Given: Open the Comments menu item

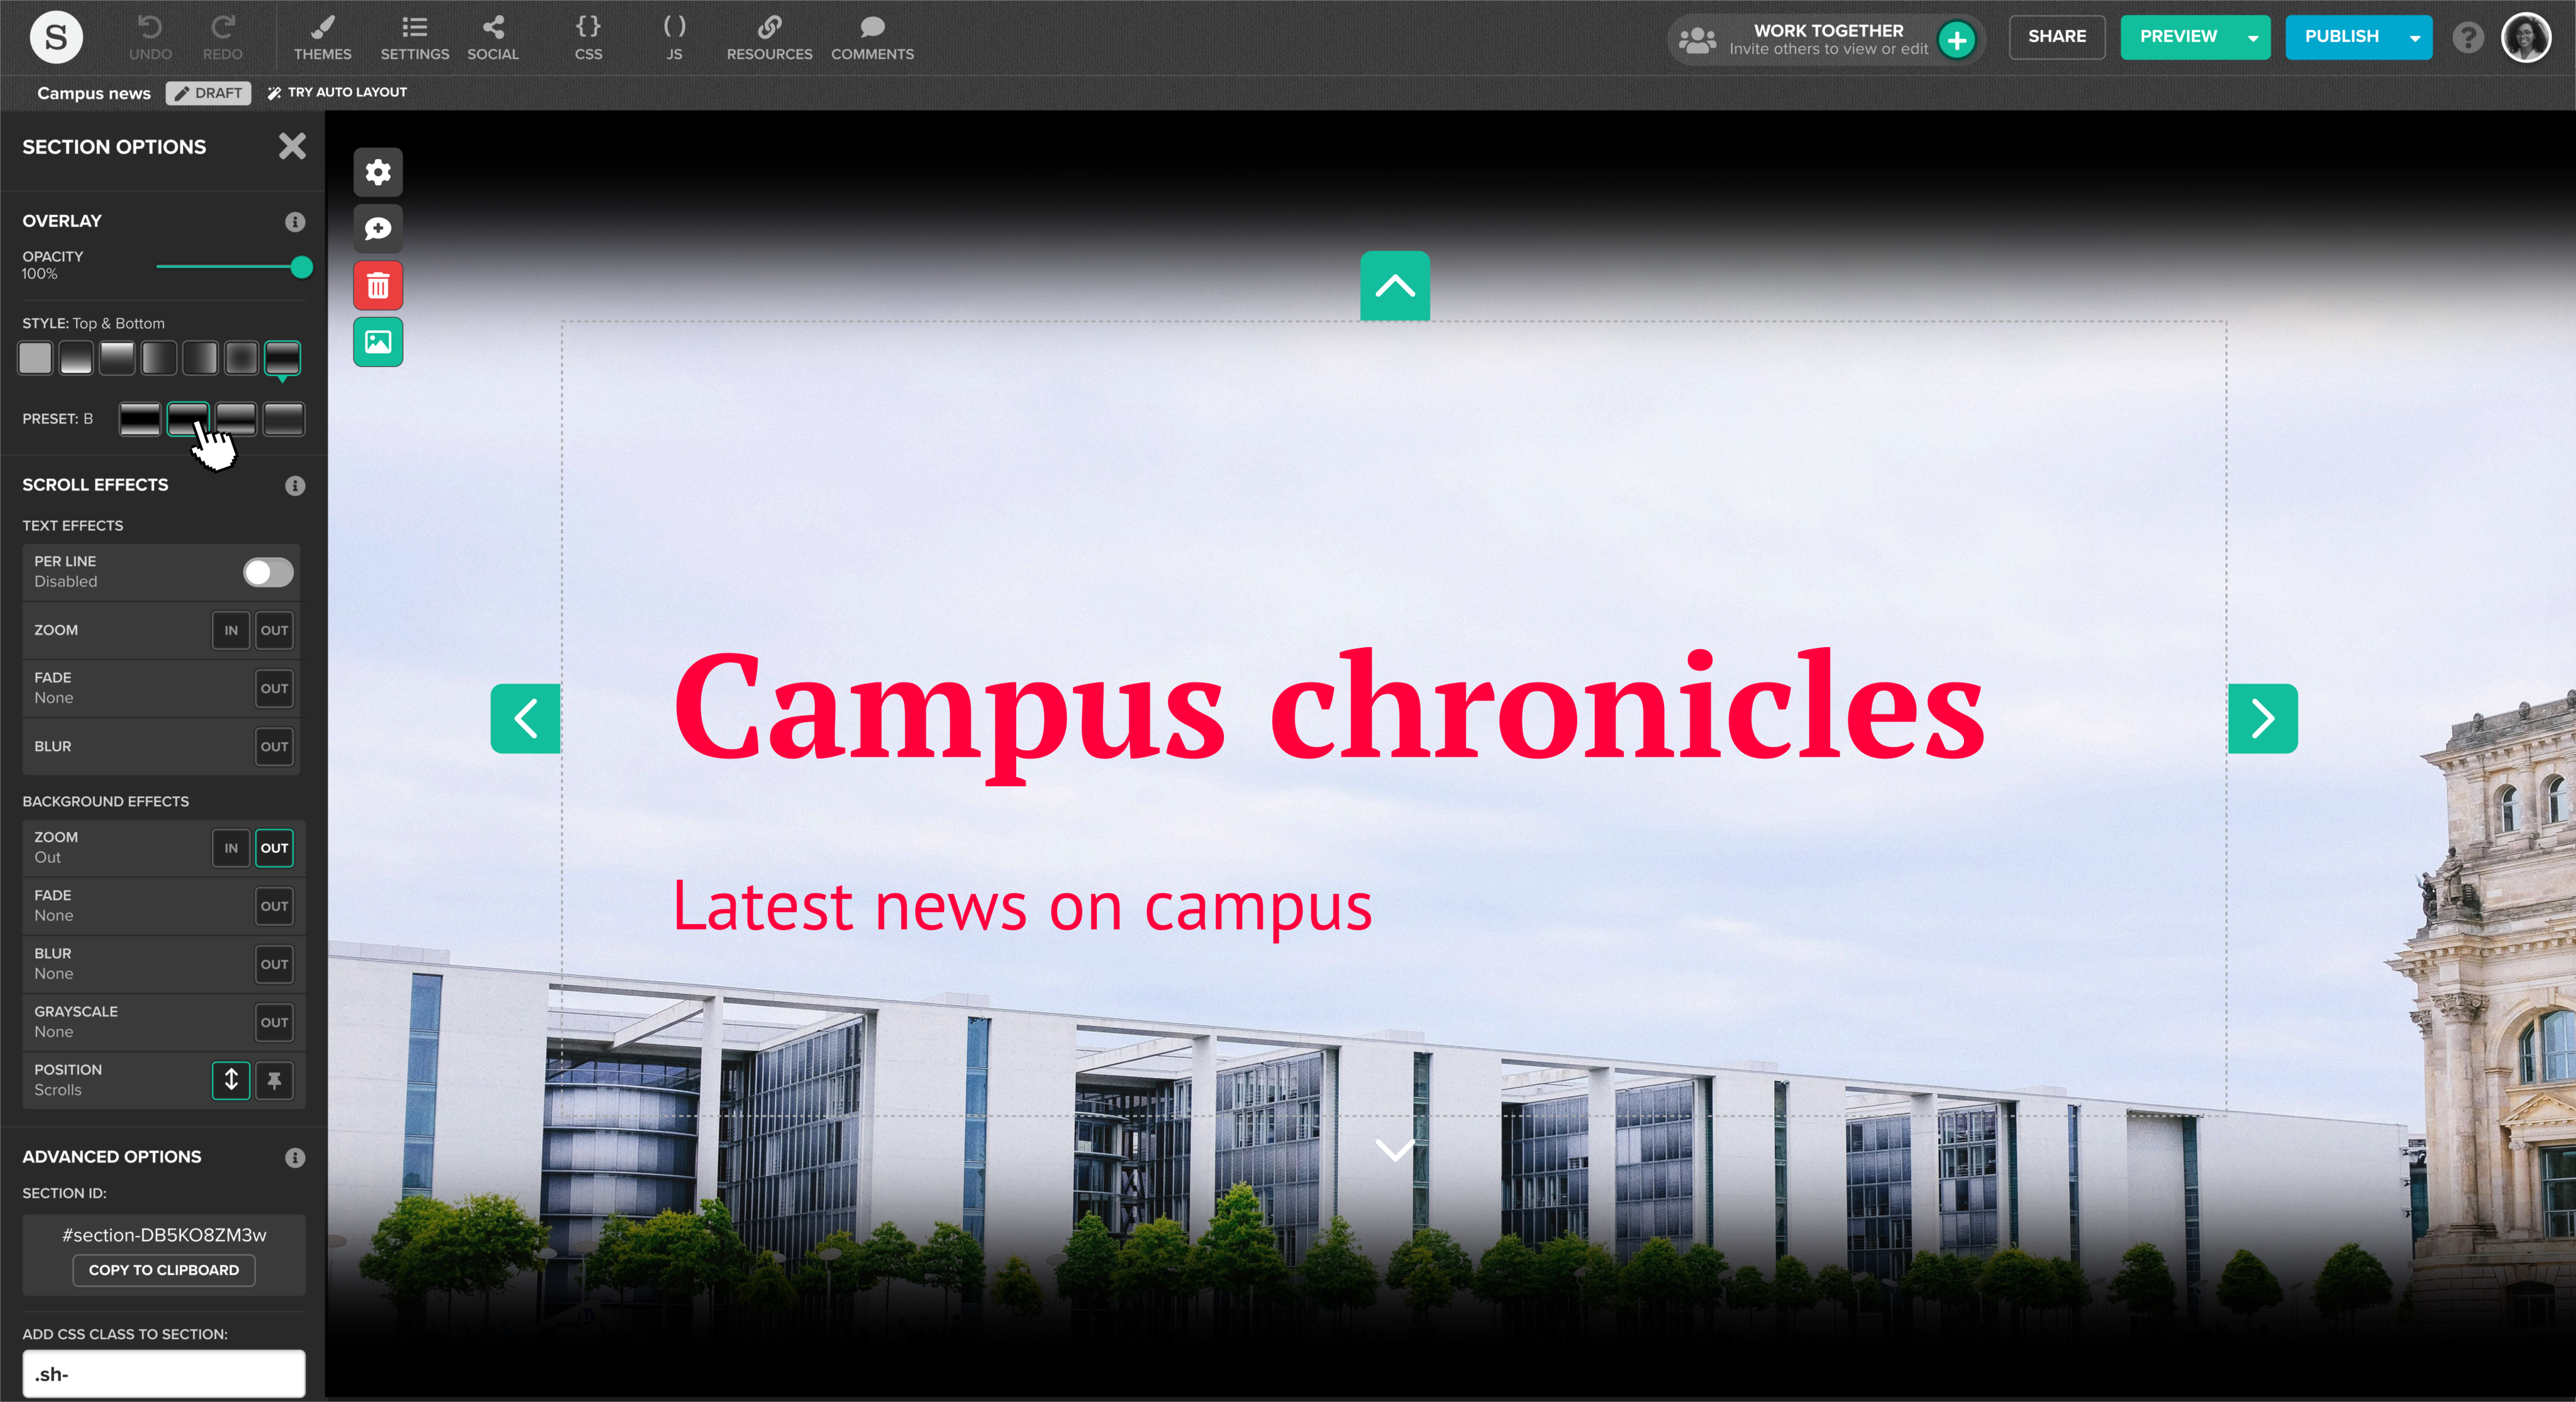Looking at the screenshot, I should tap(872, 37).
